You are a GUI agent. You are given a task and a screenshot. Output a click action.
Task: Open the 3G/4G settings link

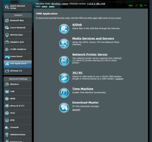pyautogui.click(x=77, y=73)
